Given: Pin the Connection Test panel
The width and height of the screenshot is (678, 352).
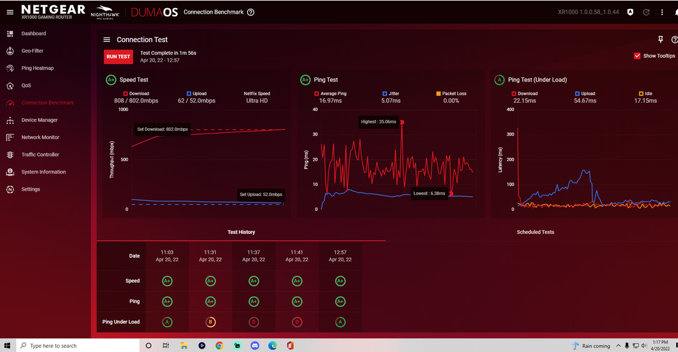Looking at the screenshot, I should point(661,40).
